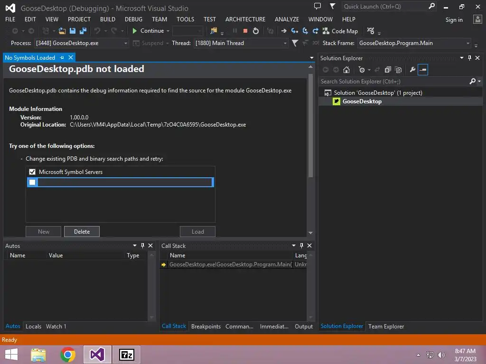Switch to the Team Explorer tab
The width and height of the screenshot is (486, 364).
click(386, 326)
